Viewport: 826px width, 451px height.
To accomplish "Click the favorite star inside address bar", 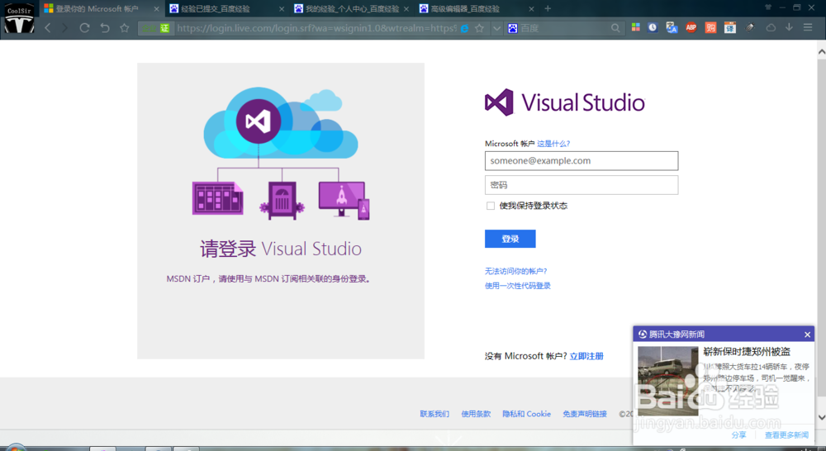I will point(479,28).
